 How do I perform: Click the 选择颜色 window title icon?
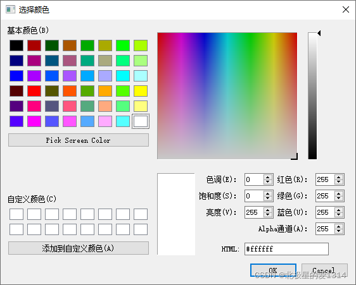10,9
